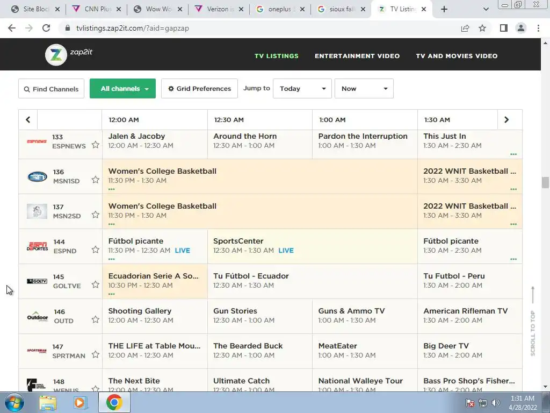Click the Outdoor Channel logo
The width and height of the screenshot is (550, 413).
pyautogui.click(x=37, y=316)
